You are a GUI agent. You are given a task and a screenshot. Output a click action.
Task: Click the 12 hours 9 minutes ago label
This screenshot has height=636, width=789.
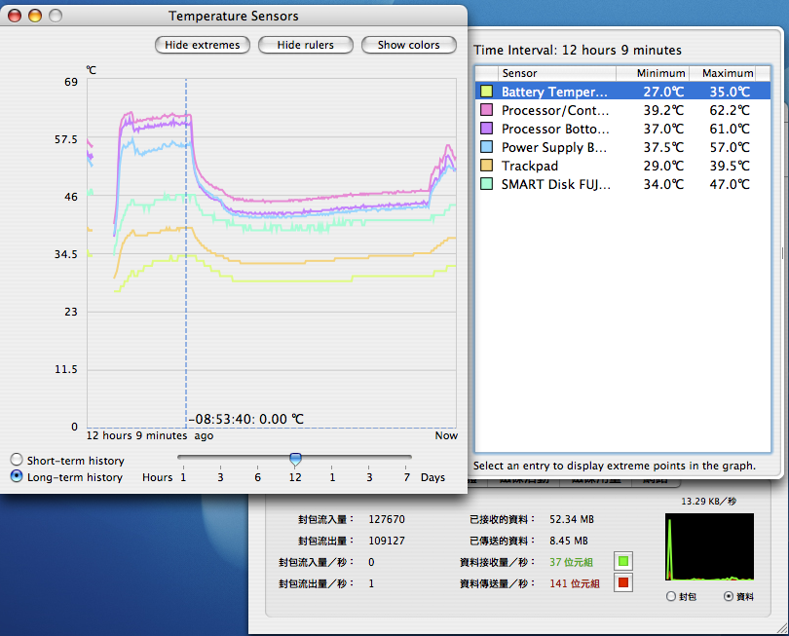coord(150,435)
